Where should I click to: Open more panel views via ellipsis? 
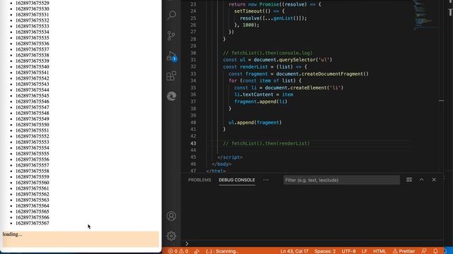click(x=266, y=180)
